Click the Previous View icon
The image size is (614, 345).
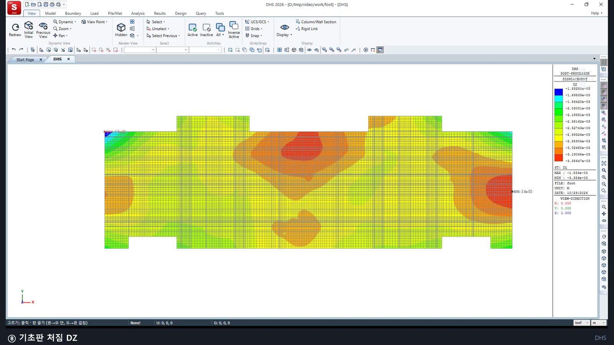pyautogui.click(x=43, y=26)
